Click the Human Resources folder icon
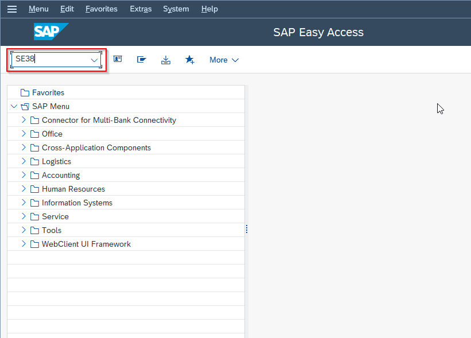This screenshot has height=338, width=471. 34,189
